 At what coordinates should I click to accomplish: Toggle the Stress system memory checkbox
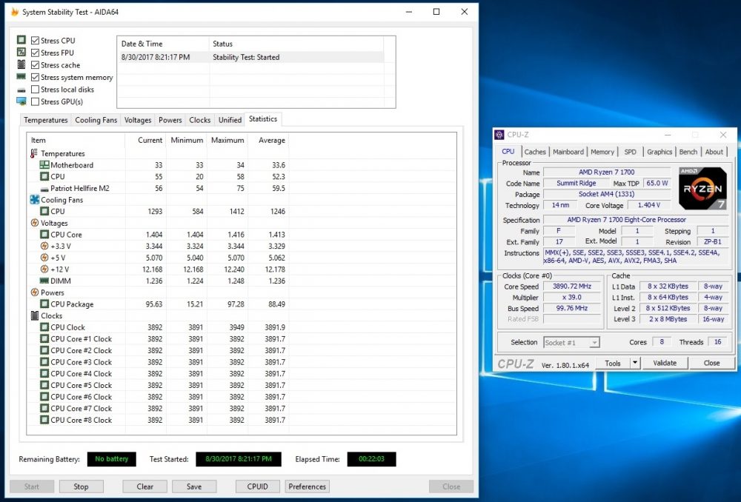[35, 78]
